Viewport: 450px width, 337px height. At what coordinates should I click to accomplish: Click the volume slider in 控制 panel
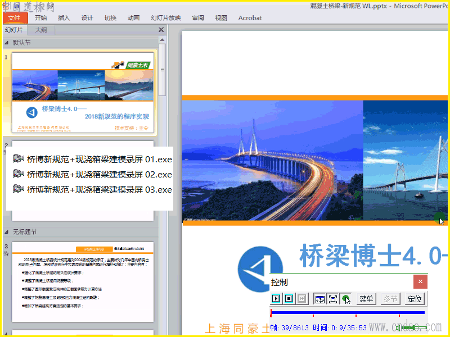413,327
